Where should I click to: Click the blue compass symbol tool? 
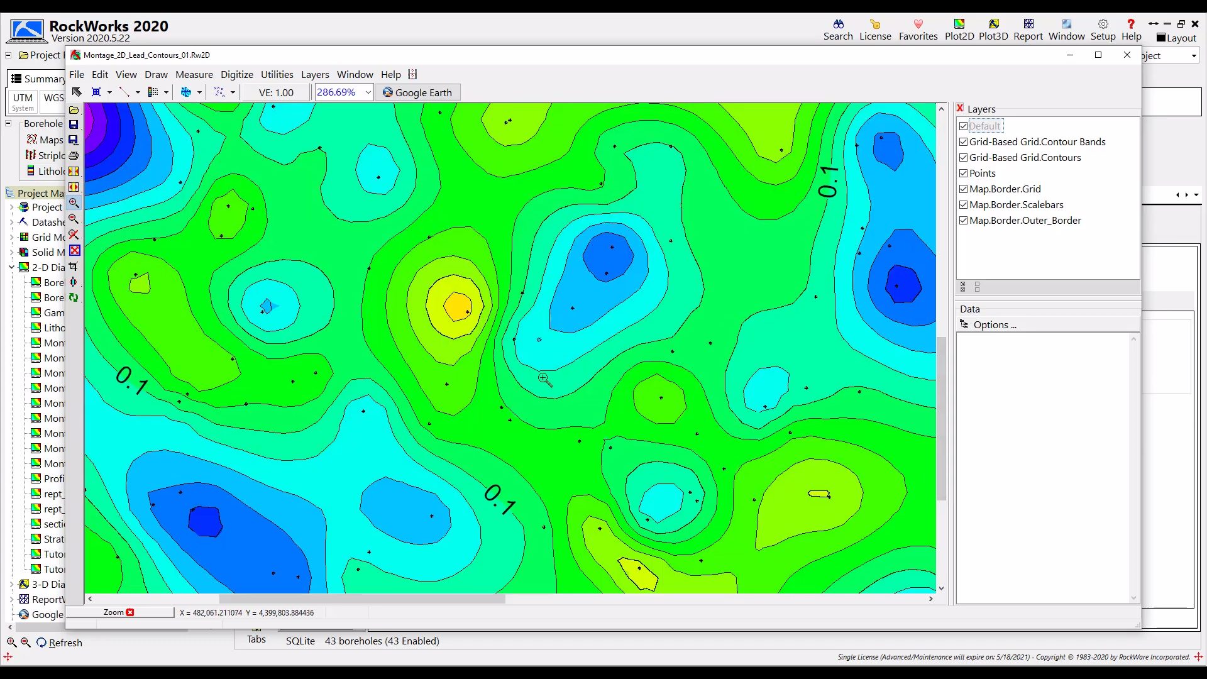186,92
